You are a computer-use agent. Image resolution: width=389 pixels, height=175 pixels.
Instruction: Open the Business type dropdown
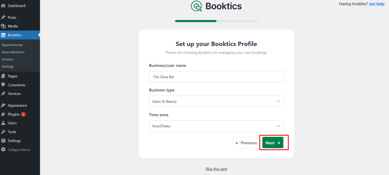[216, 101]
